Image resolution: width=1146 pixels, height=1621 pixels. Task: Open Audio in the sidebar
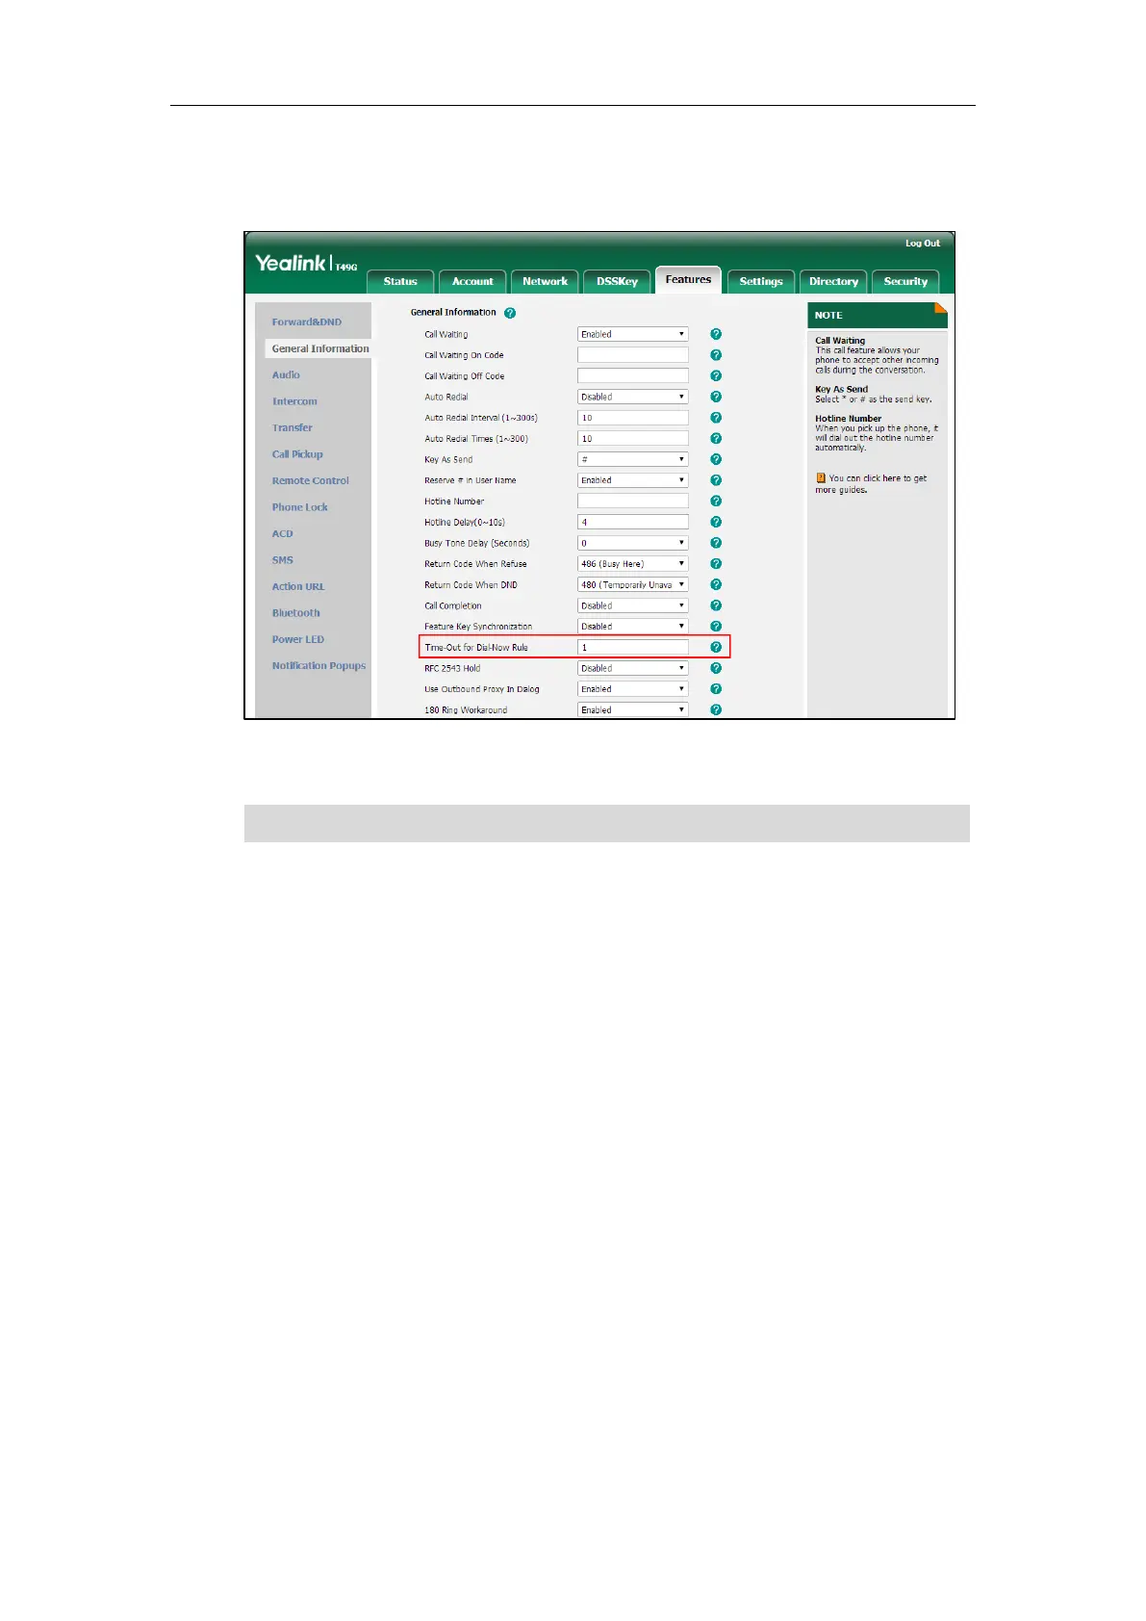tap(286, 375)
